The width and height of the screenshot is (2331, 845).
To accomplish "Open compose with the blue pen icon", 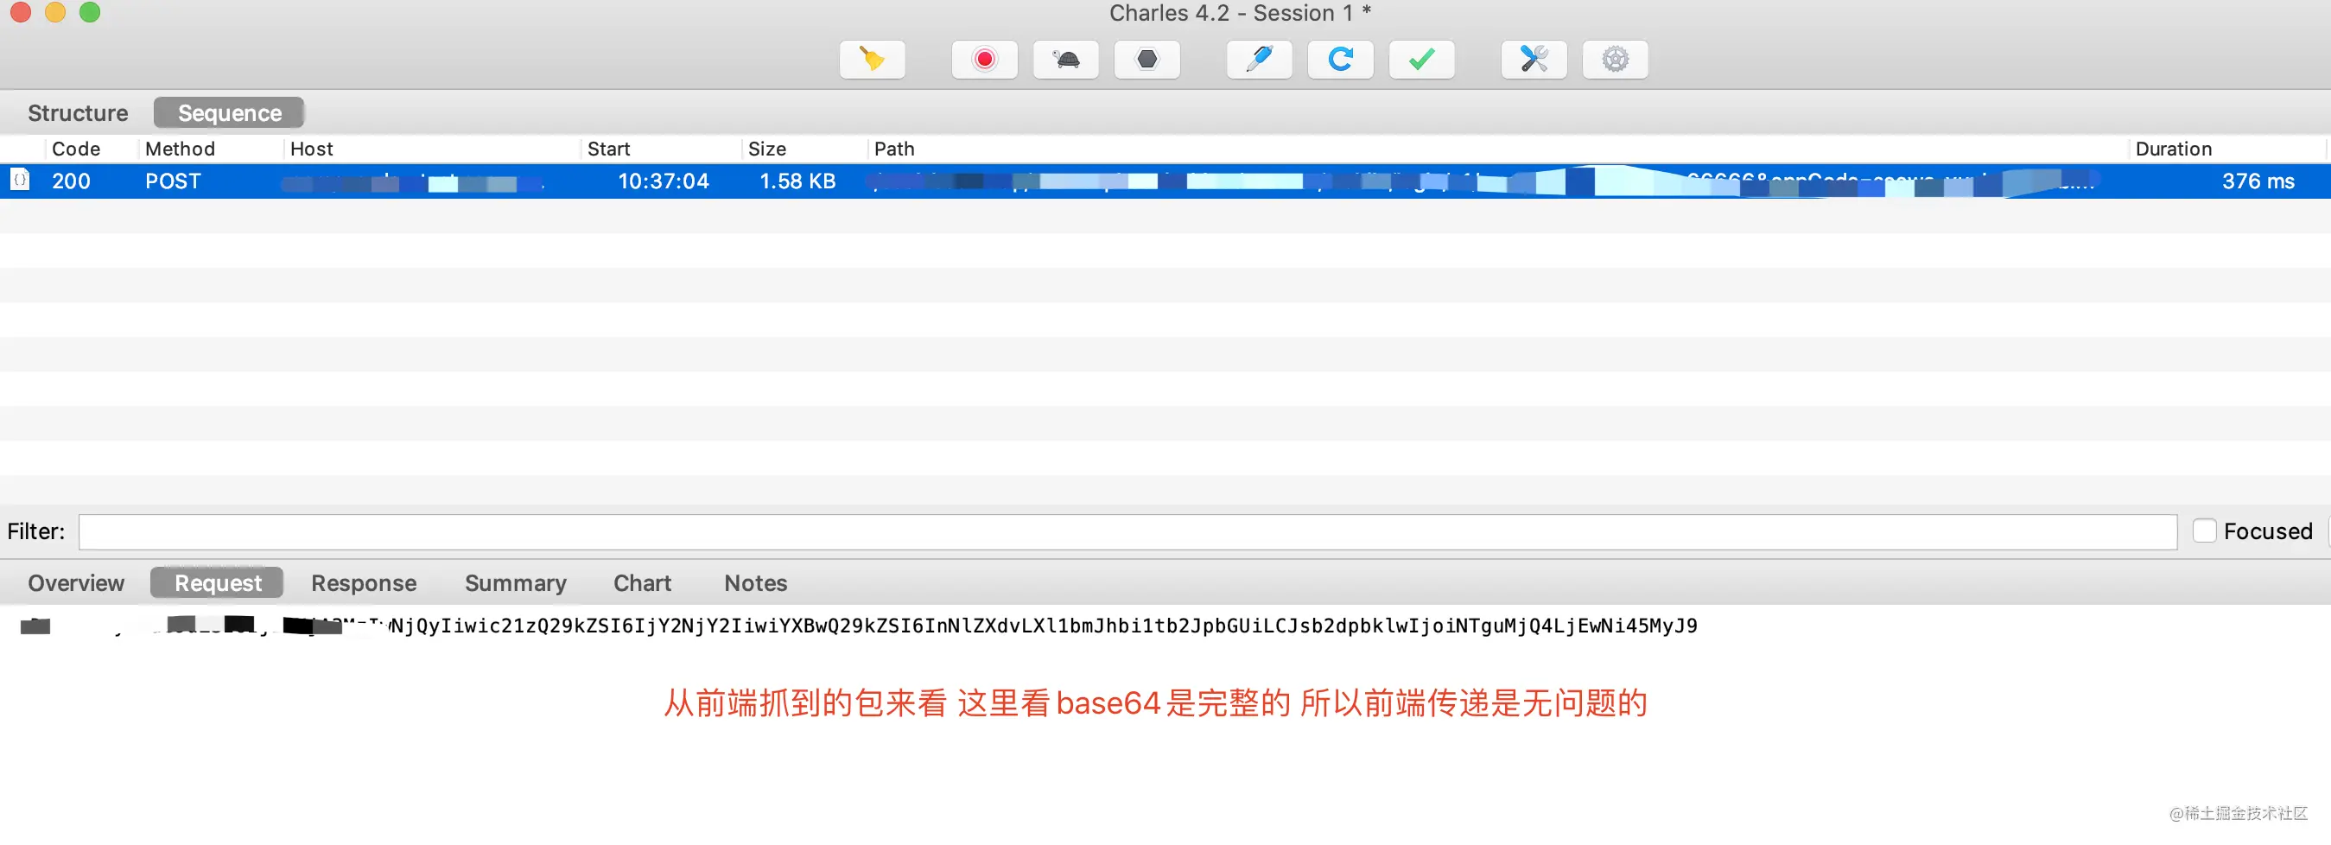I will [1259, 60].
